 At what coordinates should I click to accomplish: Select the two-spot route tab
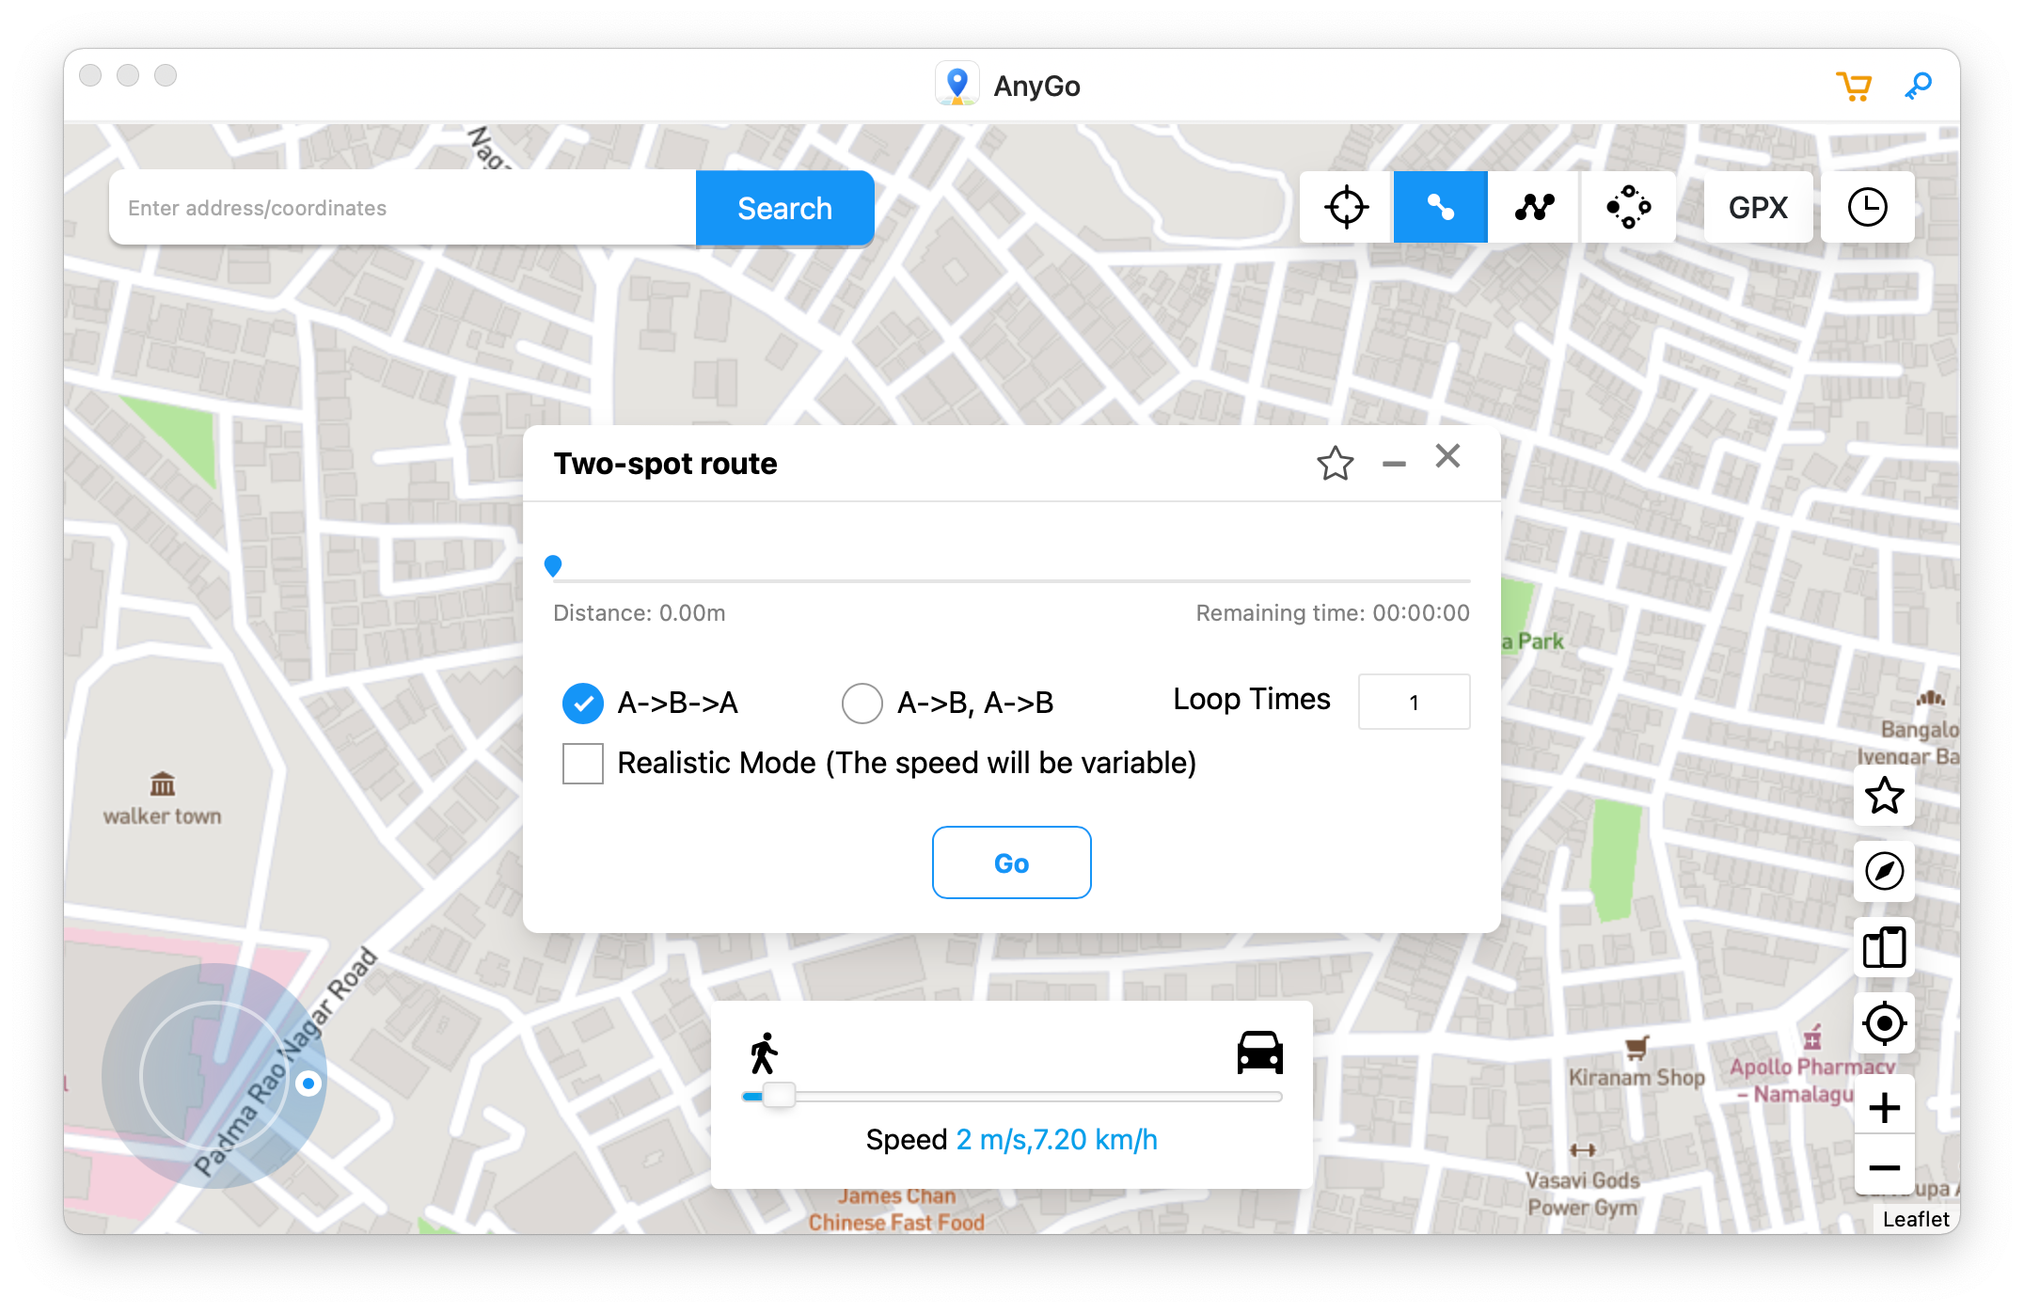pyautogui.click(x=1440, y=207)
